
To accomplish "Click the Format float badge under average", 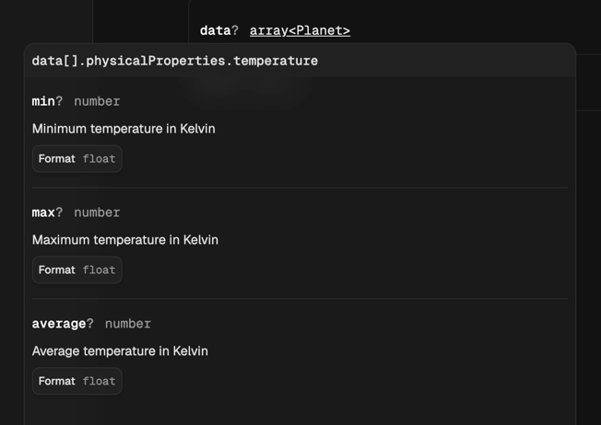I will click(77, 382).
